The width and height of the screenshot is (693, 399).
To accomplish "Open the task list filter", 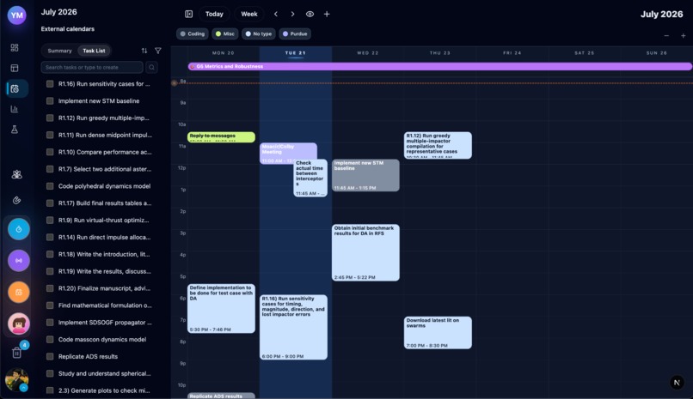I will point(158,51).
